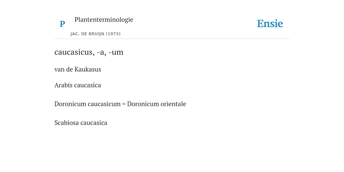This screenshot has width=344, height=172.
Task: Open the Plantenterminologie dictionary title
Action: coord(104,19)
